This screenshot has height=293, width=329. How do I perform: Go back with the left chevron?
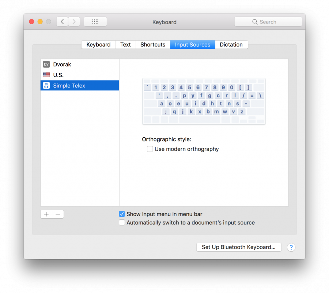point(62,22)
